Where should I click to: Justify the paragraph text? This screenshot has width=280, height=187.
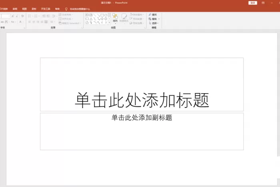coord(42,22)
